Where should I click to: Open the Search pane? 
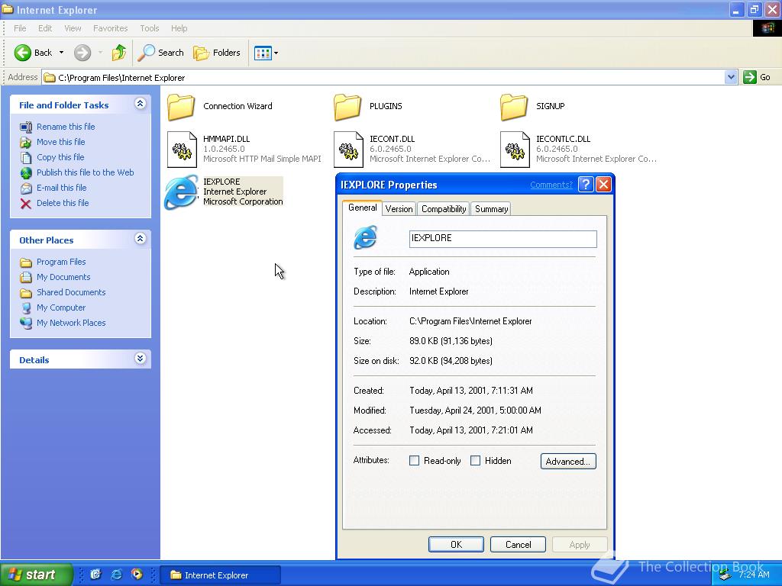click(160, 53)
